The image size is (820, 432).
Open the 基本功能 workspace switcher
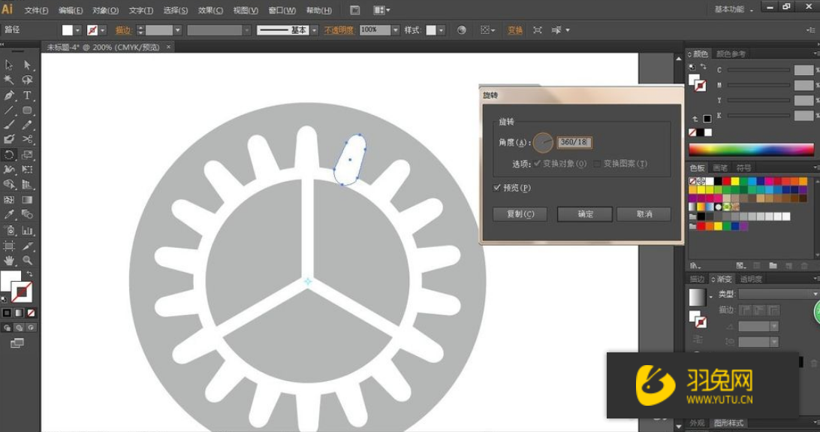pyautogui.click(x=733, y=10)
